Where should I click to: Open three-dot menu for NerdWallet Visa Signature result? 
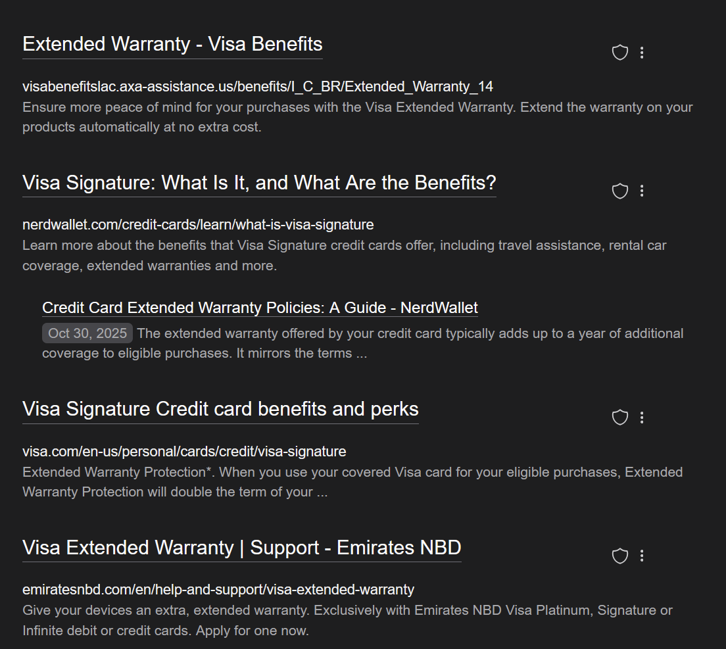coord(642,191)
